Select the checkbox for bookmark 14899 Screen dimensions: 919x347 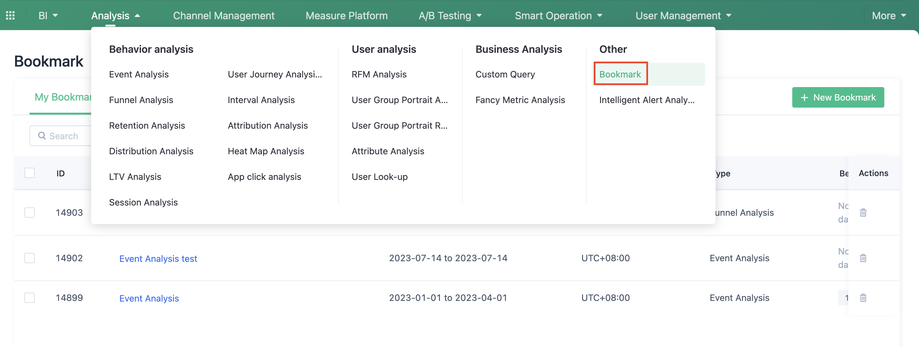pyautogui.click(x=29, y=298)
